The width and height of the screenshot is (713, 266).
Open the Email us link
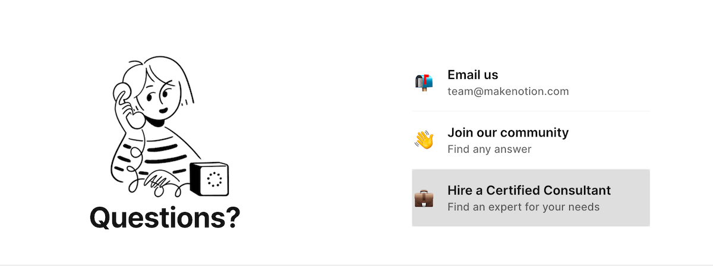(472, 75)
